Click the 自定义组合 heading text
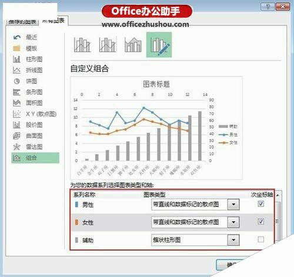Screen dimensions: 294x277 [89, 69]
